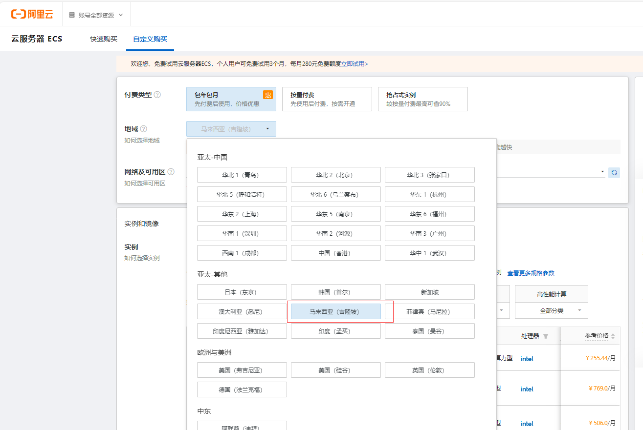The image size is (643, 430).
Task: Choose region 华东 1（杭州）
Action: tap(430, 194)
